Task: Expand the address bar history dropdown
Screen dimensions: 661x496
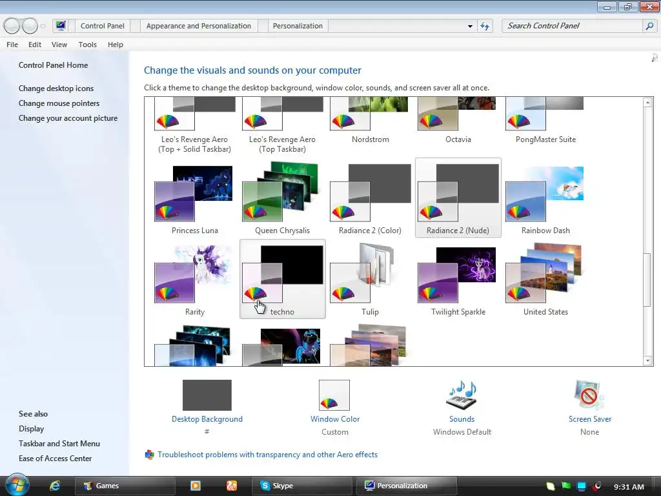Action: click(470, 26)
